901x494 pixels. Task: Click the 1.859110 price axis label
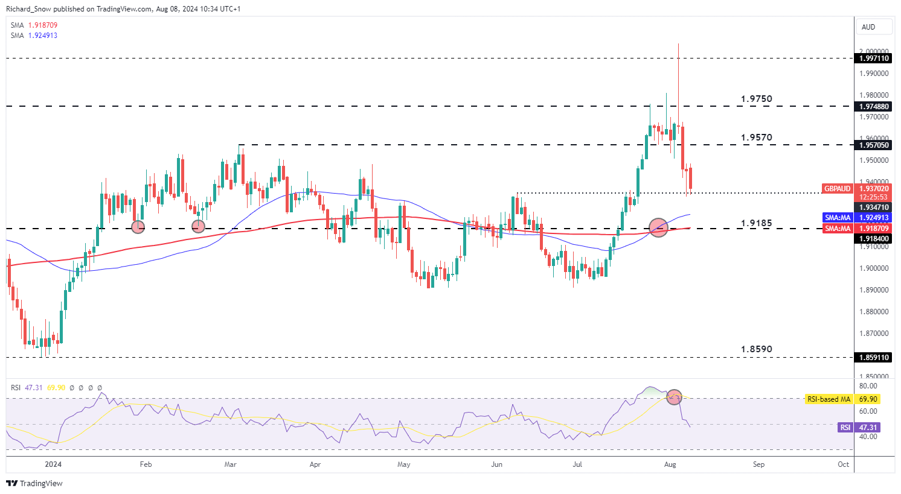874,358
